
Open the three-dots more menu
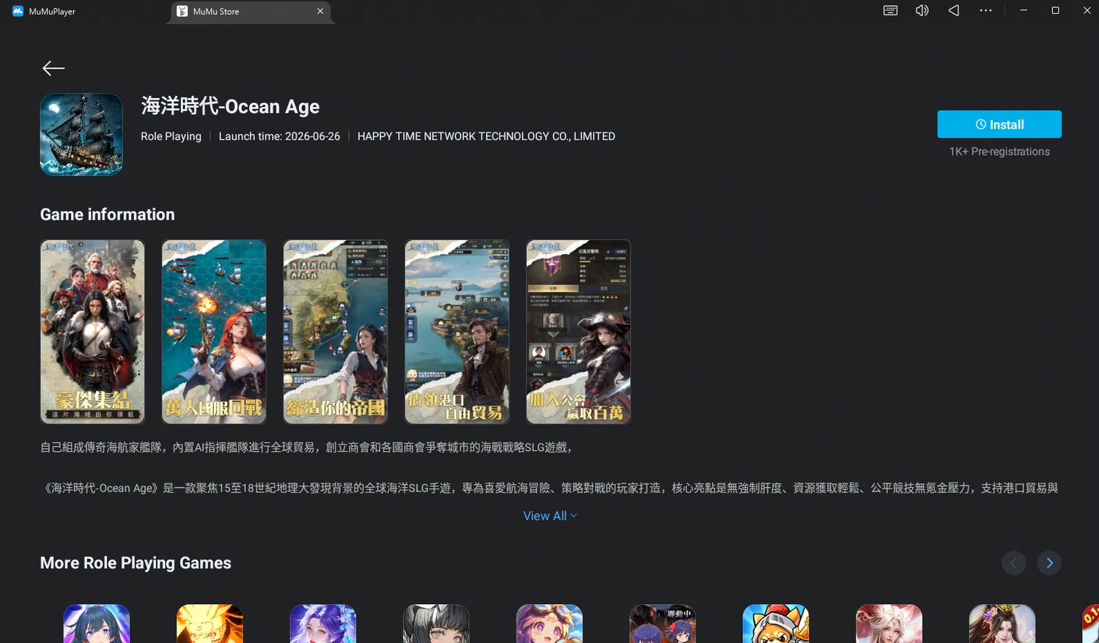[x=985, y=10]
